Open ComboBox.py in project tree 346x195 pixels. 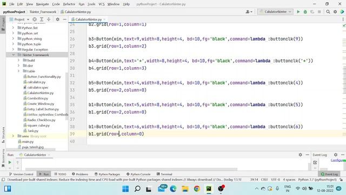pyautogui.click(x=37, y=98)
